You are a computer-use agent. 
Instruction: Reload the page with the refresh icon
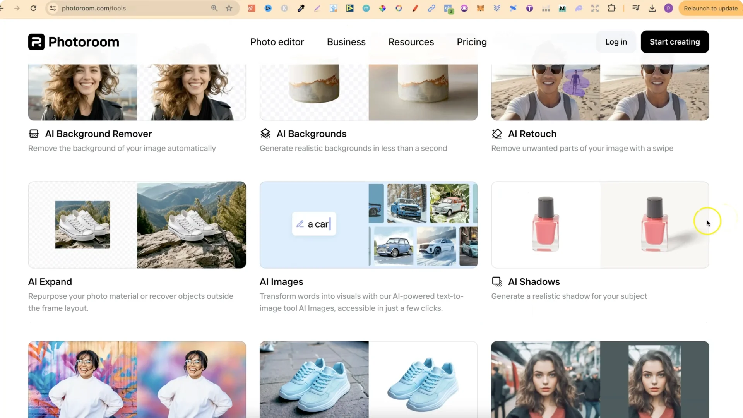coord(34,8)
